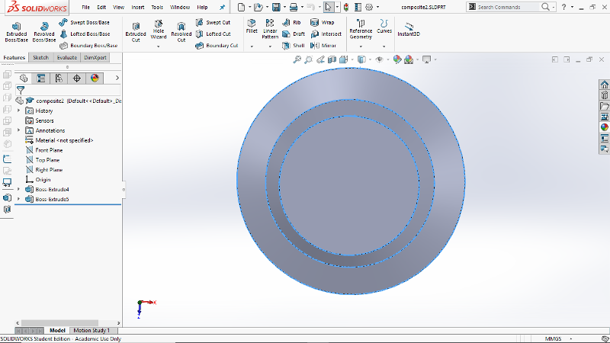Click the Shell tool
The image size is (610, 343).
(294, 46)
